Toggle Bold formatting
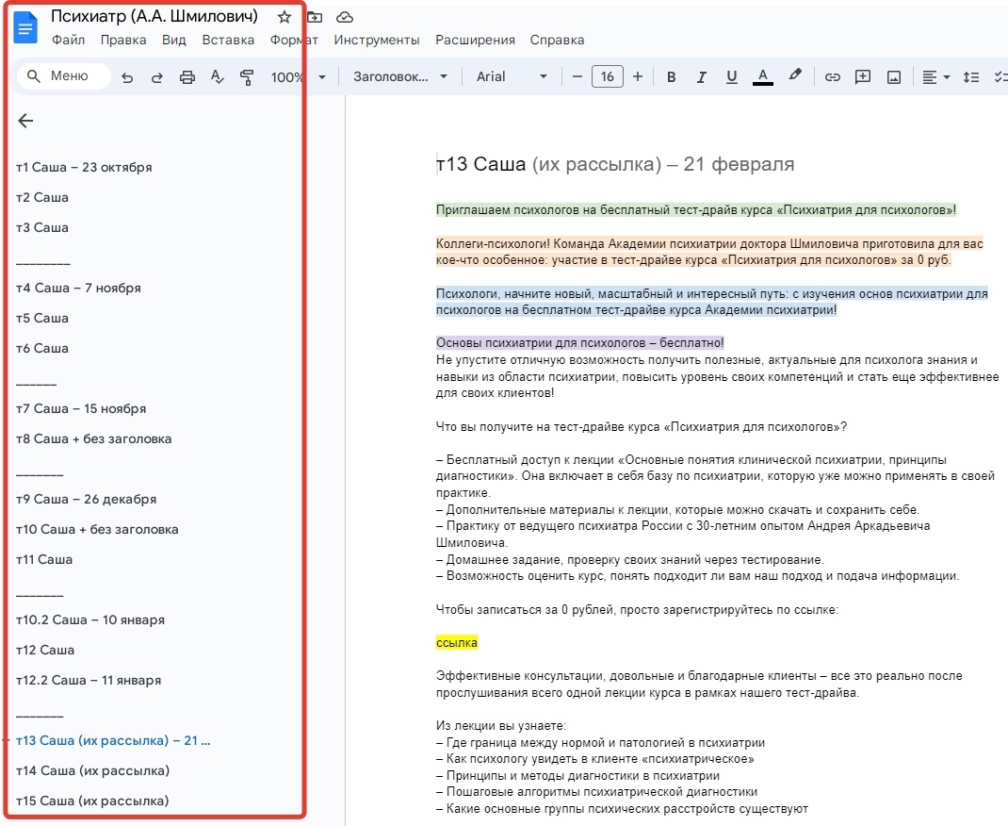1008x826 pixels. [671, 77]
